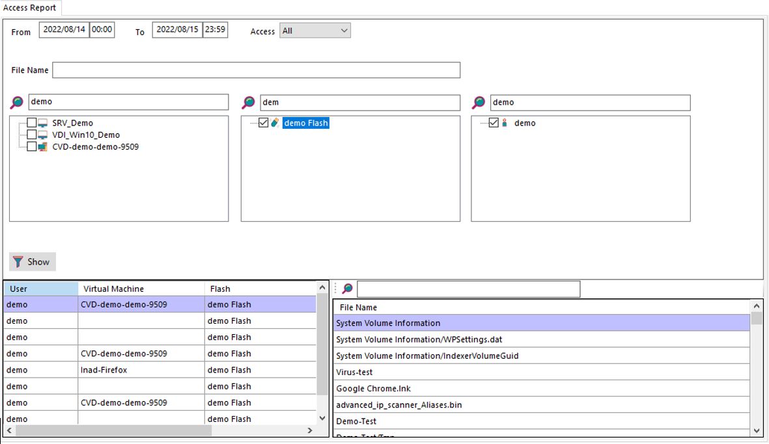The image size is (769, 444).
Task: Enable the VDI_Win10_Demo checkbox
Action: [32, 135]
